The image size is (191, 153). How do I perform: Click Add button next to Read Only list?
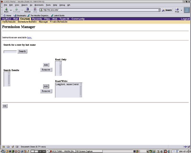coord(46,65)
